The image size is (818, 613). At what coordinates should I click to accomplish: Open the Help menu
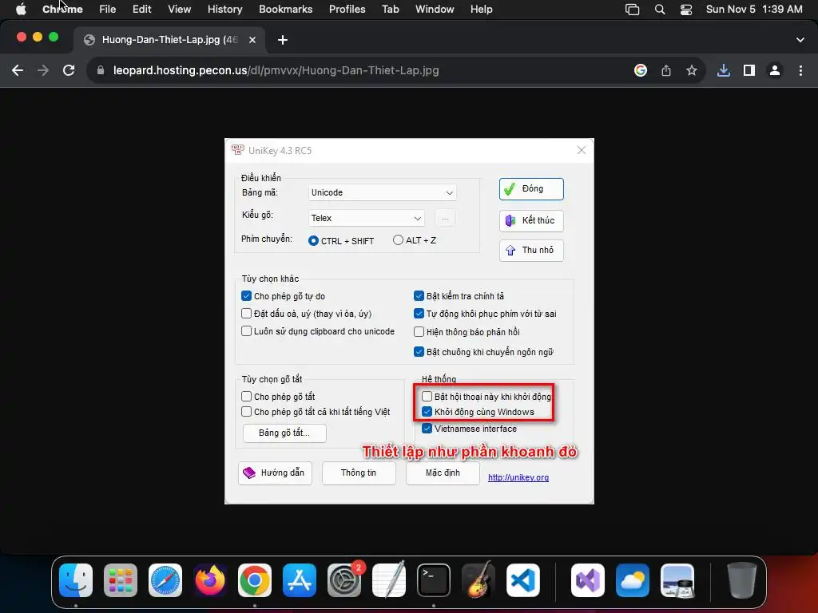(482, 10)
